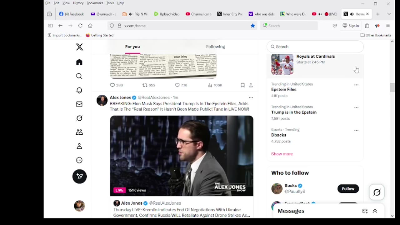List all tabs dropdown arrow
The height and width of the screenshot is (225, 400).
pos(389,14)
